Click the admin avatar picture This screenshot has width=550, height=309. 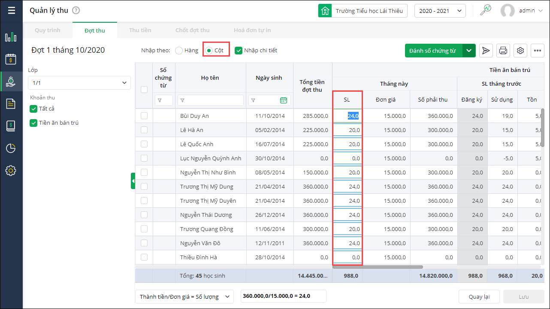(x=508, y=11)
